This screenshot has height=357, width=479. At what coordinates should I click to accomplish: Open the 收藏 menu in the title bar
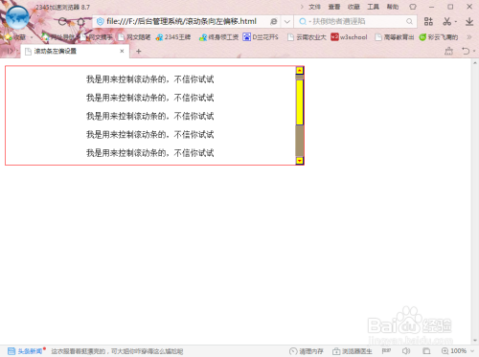(x=354, y=7)
